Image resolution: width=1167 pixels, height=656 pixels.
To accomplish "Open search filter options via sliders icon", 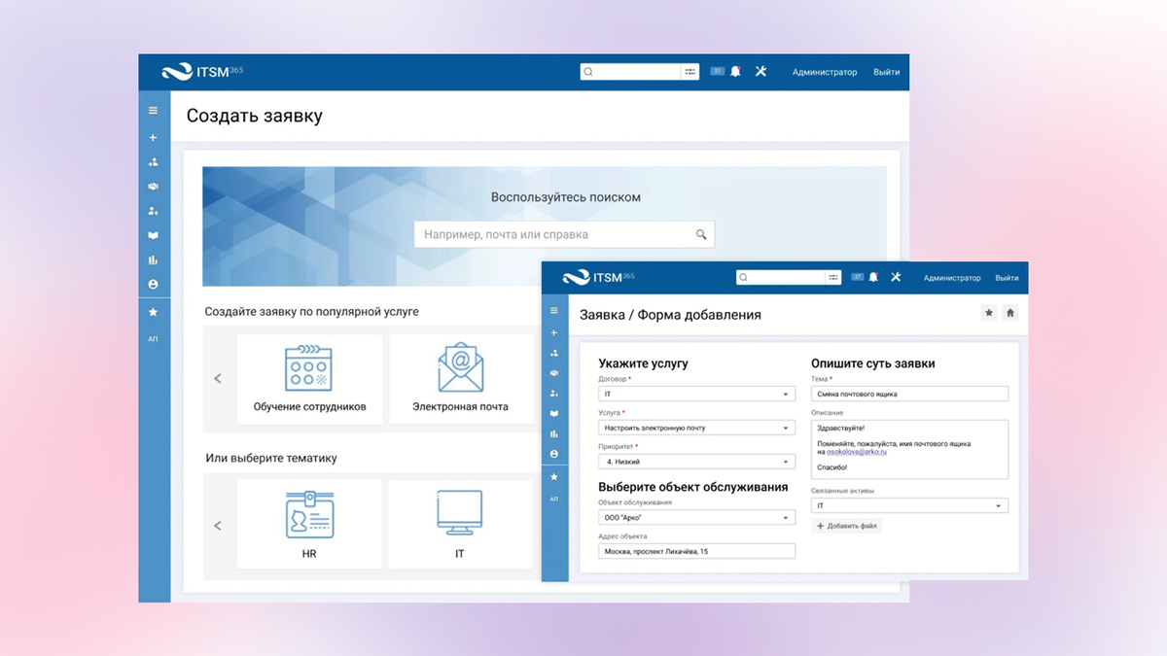I will coord(690,71).
